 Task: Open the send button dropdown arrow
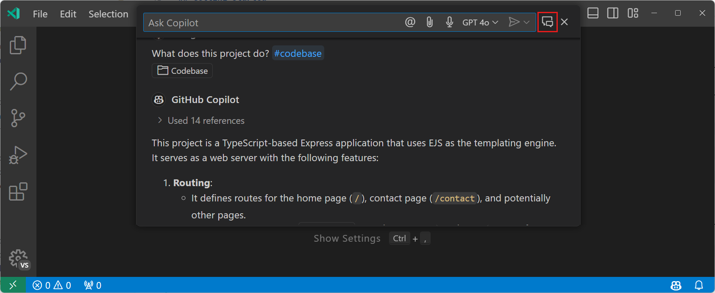coord(526,22)
